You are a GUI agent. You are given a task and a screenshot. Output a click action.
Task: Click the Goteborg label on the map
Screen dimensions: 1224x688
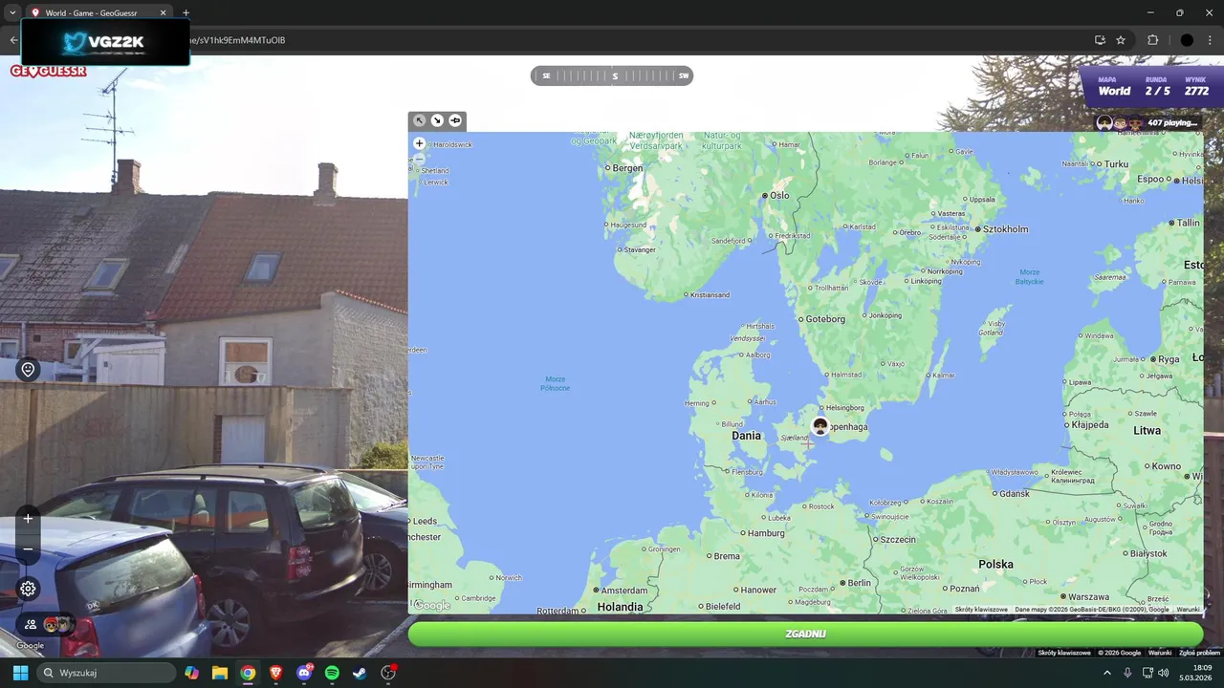point(826,319)
